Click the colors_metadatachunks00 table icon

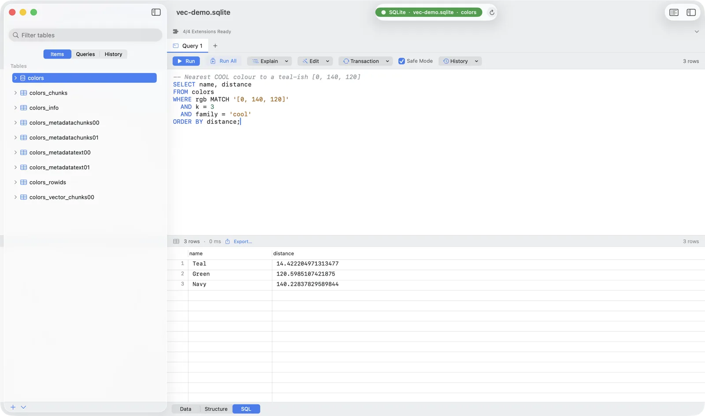tap(24, 123)
